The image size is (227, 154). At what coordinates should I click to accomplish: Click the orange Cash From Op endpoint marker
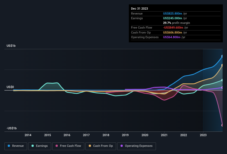222,65
